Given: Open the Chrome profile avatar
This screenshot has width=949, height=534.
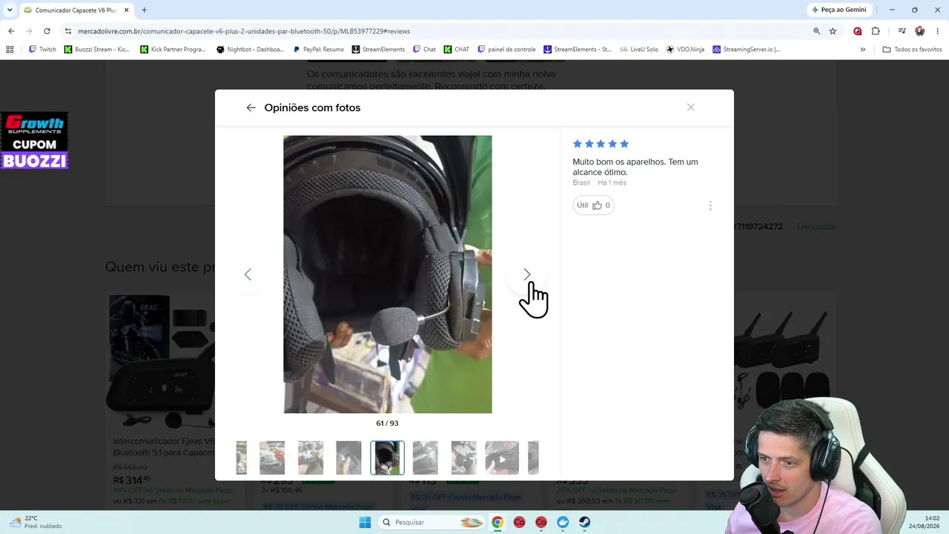Looking at the screenshot, I should [x=920, y=31].
